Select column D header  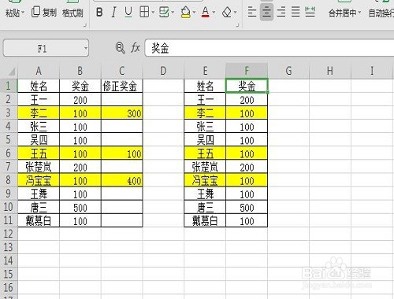coord(163,71)
